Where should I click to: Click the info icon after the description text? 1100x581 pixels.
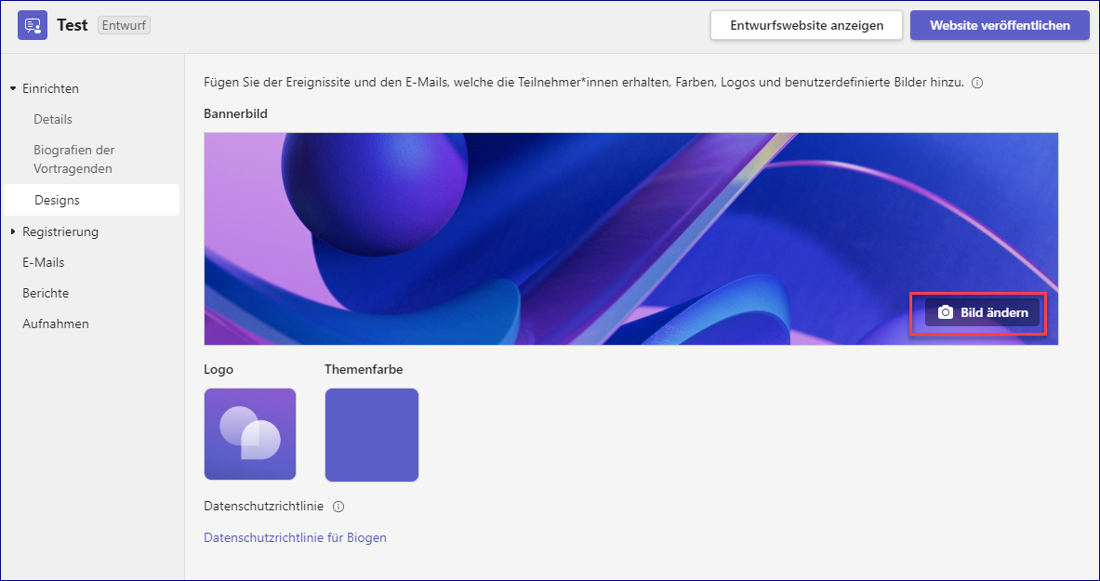tap(977, 83)
